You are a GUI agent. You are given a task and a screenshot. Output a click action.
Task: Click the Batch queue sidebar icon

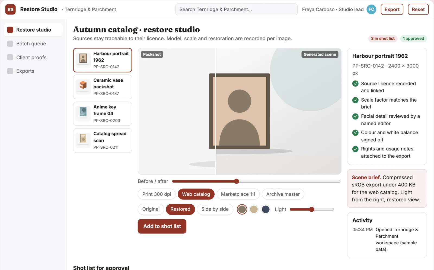pos(10,44)
